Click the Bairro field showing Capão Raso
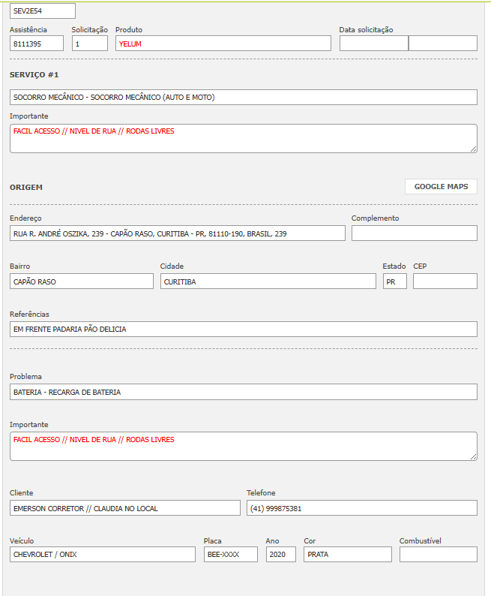This screenshot has width=491, height=596. pos(81,281)
